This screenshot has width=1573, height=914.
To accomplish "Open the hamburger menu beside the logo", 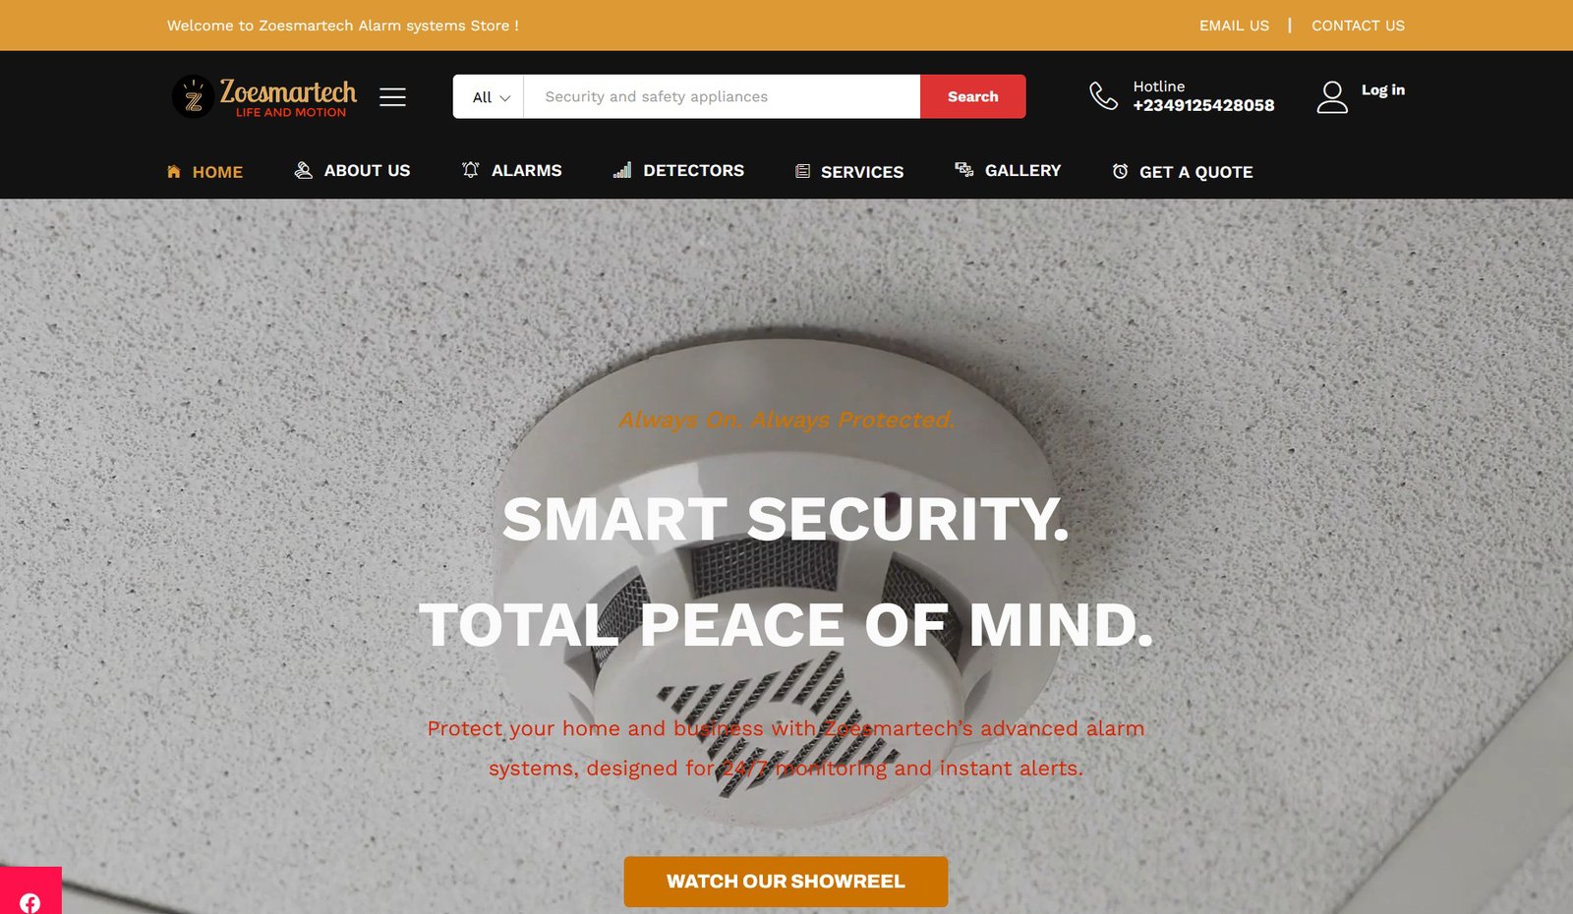I will [x=392, y=96].
